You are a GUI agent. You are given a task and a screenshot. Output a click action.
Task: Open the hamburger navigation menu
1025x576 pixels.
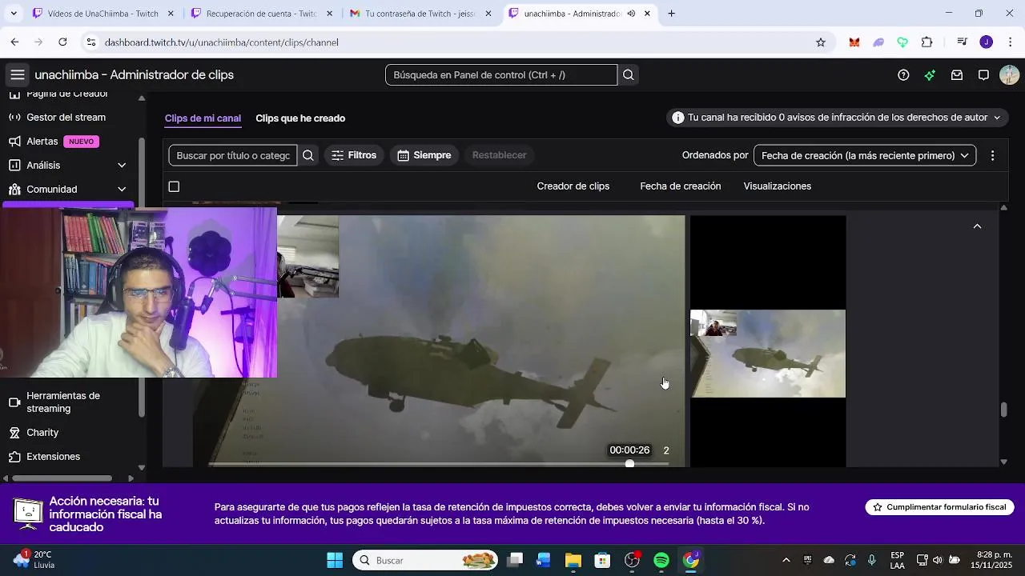tap(17, 75)
